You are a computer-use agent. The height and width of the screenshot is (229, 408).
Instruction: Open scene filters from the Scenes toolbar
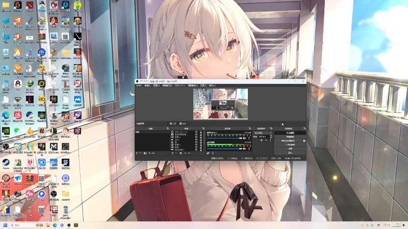point(145,153)
